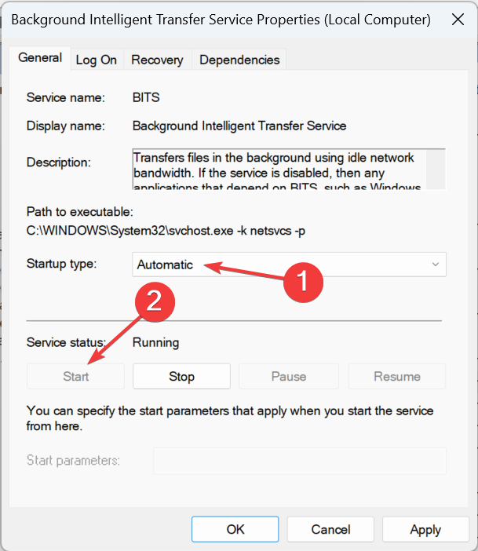Image resolution: width=478 pixels, height=551 pixels.
Task: Click the Automatic startup type combo box
Action: (x=289, y=265)
